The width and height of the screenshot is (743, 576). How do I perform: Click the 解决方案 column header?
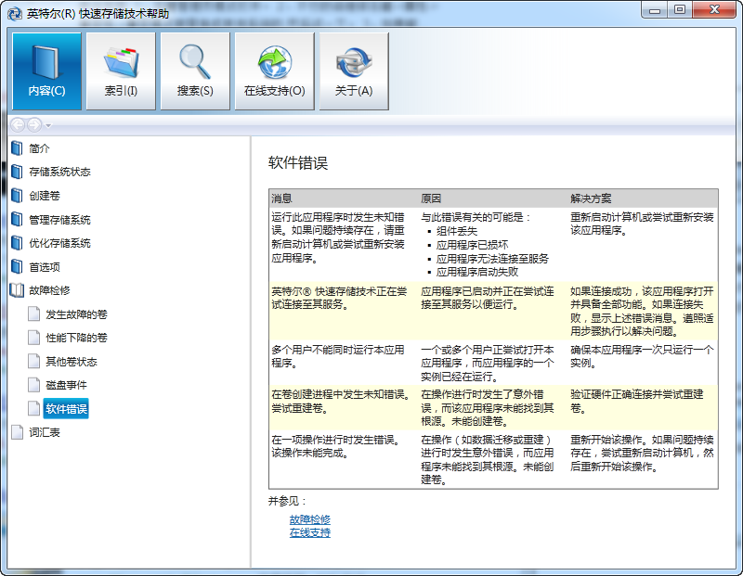(x=591, y=198)
